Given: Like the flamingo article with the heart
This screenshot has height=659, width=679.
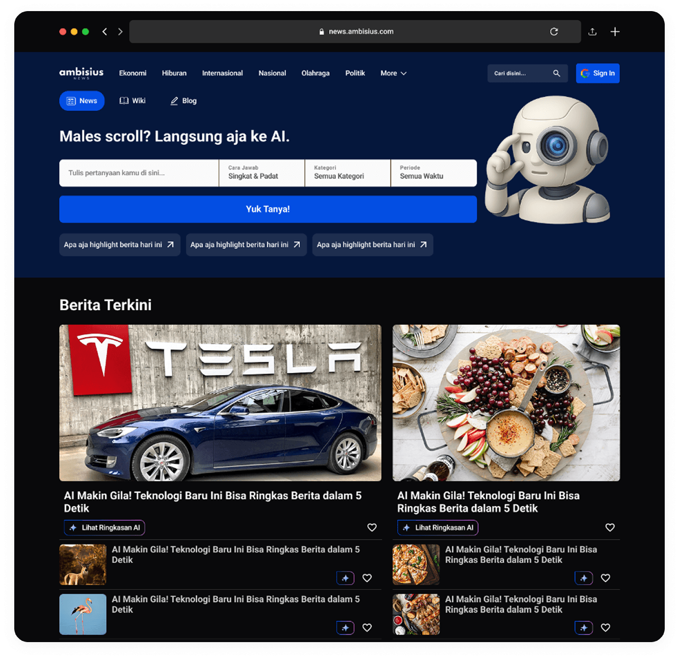Looking at the screenshot, I should coord(367,628).
